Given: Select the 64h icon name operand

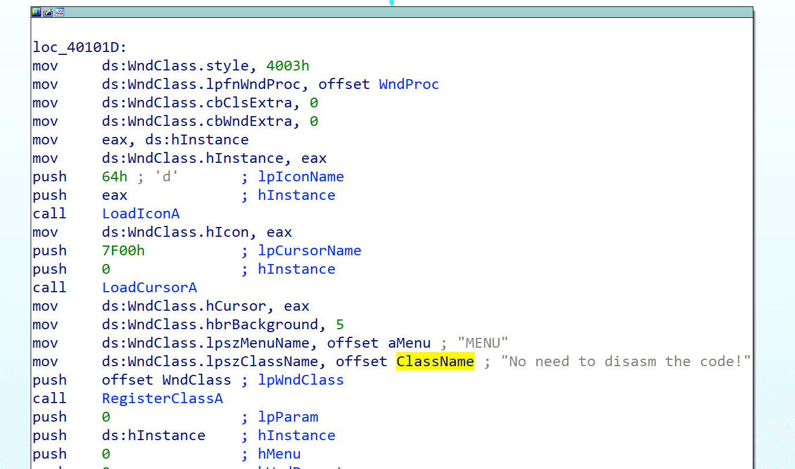Looking at the screenshot, I should click(x=115, y=177).
